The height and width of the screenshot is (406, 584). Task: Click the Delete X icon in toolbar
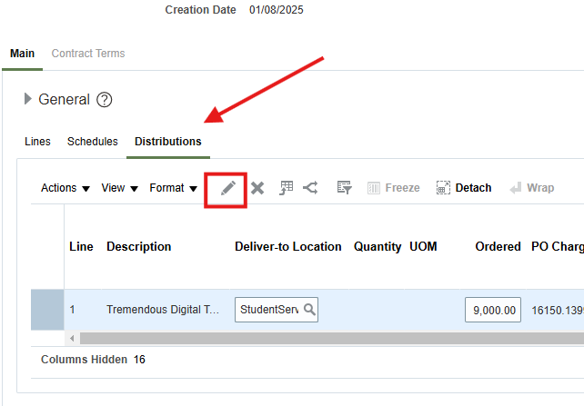257,188
